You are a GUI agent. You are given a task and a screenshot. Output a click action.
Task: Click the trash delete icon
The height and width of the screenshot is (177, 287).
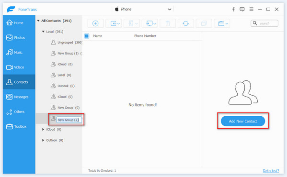[168, 23]
